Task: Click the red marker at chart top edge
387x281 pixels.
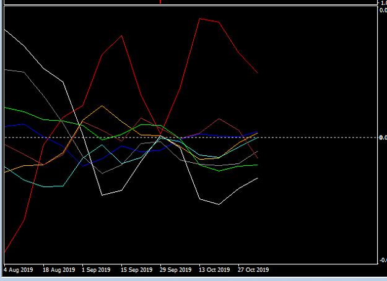Action: 160,2
